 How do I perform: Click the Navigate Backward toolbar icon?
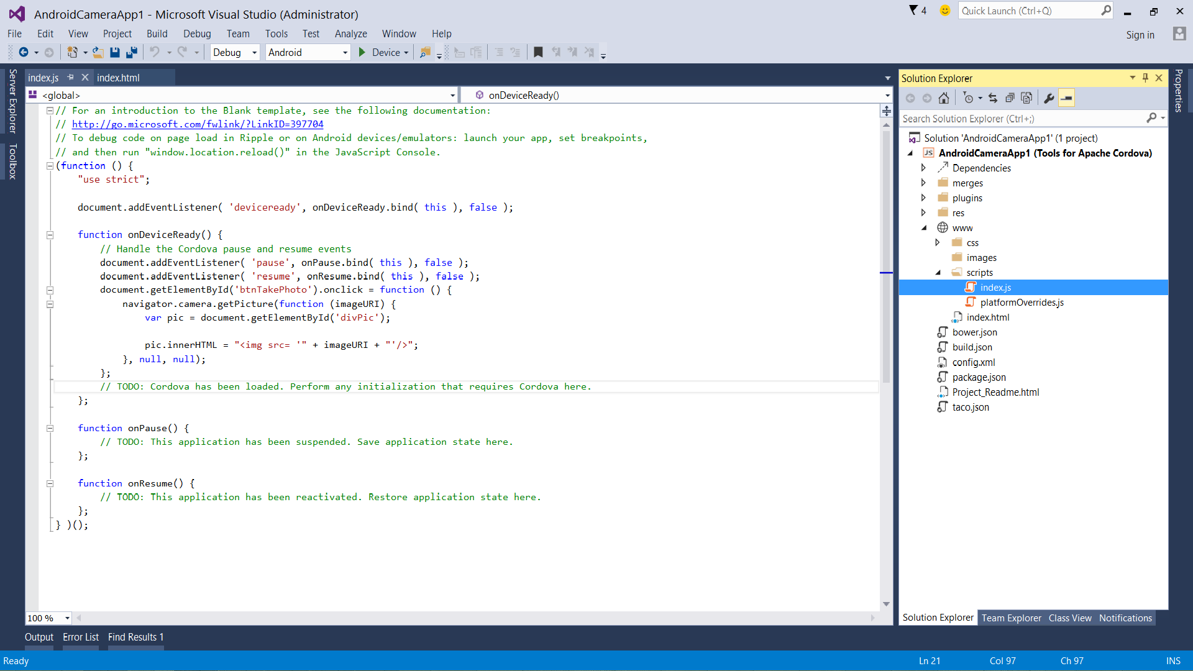pos(24,52)
